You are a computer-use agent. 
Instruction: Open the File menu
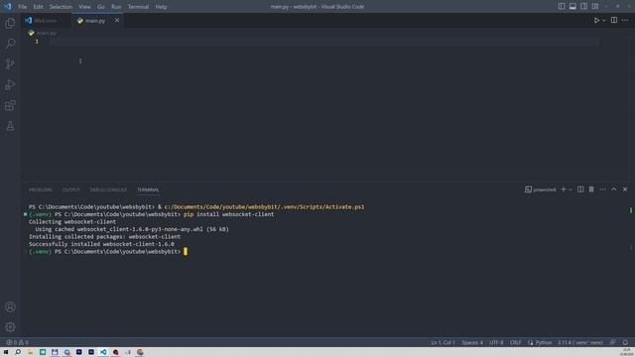(x=22, y=7)
